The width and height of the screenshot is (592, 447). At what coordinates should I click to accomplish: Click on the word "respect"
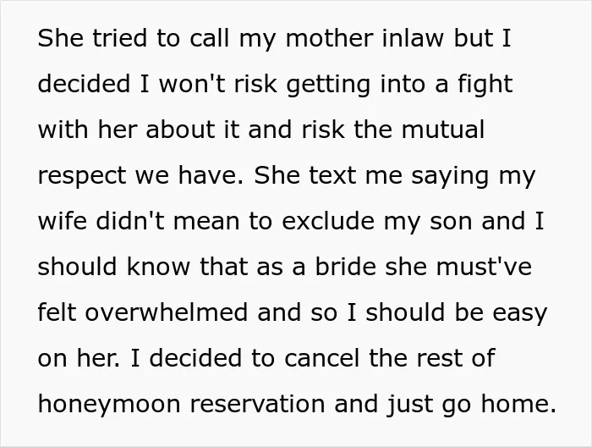[82, 177]
